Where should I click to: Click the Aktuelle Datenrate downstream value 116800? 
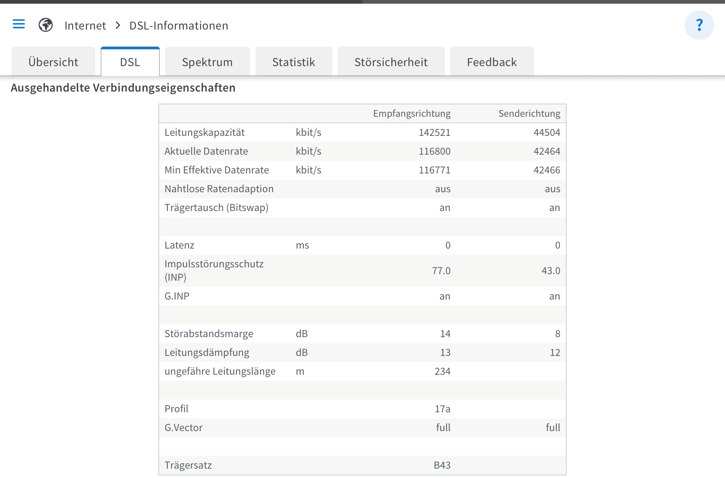434,151
